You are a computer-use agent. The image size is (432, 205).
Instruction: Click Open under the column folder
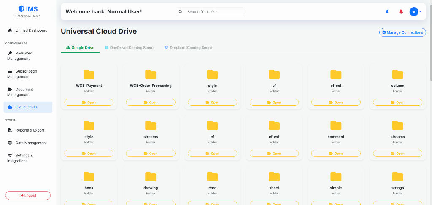[x=397, y=102]
